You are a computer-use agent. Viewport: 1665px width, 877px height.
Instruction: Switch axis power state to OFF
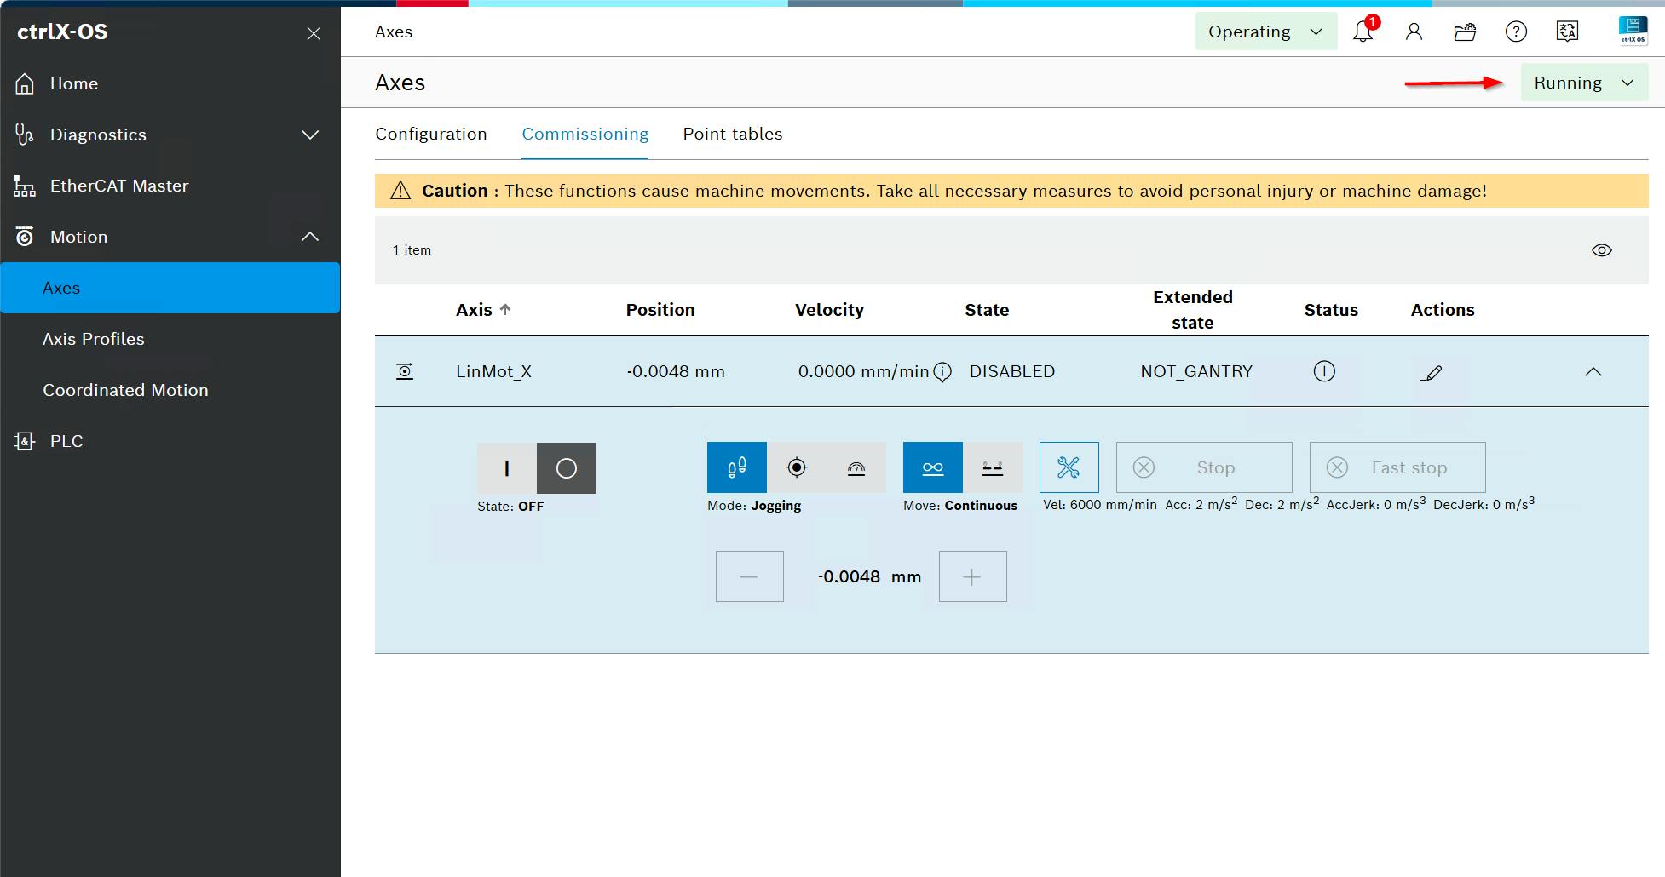[x=567, y=468]
